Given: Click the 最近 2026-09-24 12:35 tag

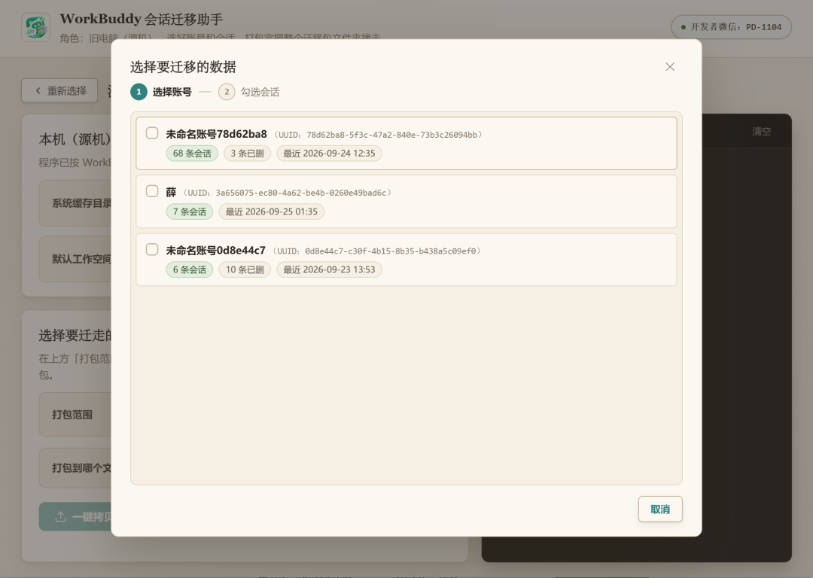Looking at the screenshot, I should coord(329,154).
